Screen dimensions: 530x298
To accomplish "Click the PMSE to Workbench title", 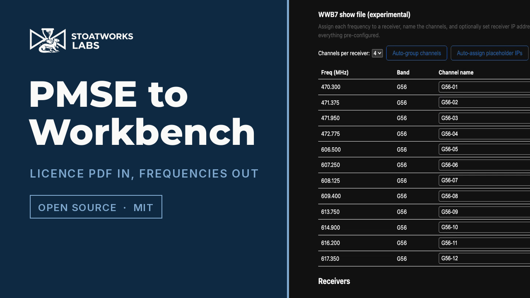I will (142, 114).
